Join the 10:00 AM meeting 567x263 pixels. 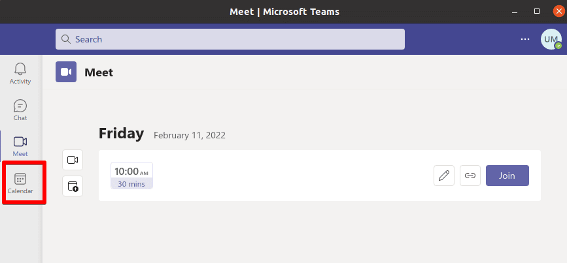507,176
